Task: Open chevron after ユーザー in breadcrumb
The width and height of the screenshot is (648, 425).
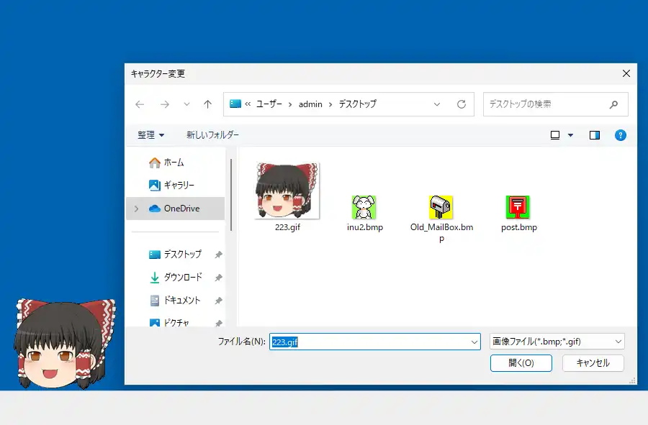Action: pos(290,105)
